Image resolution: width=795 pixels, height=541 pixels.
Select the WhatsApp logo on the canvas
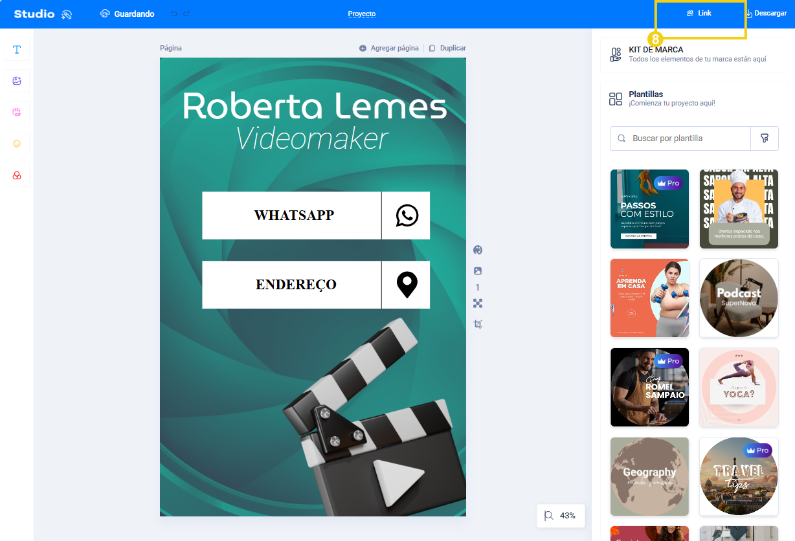407,215
